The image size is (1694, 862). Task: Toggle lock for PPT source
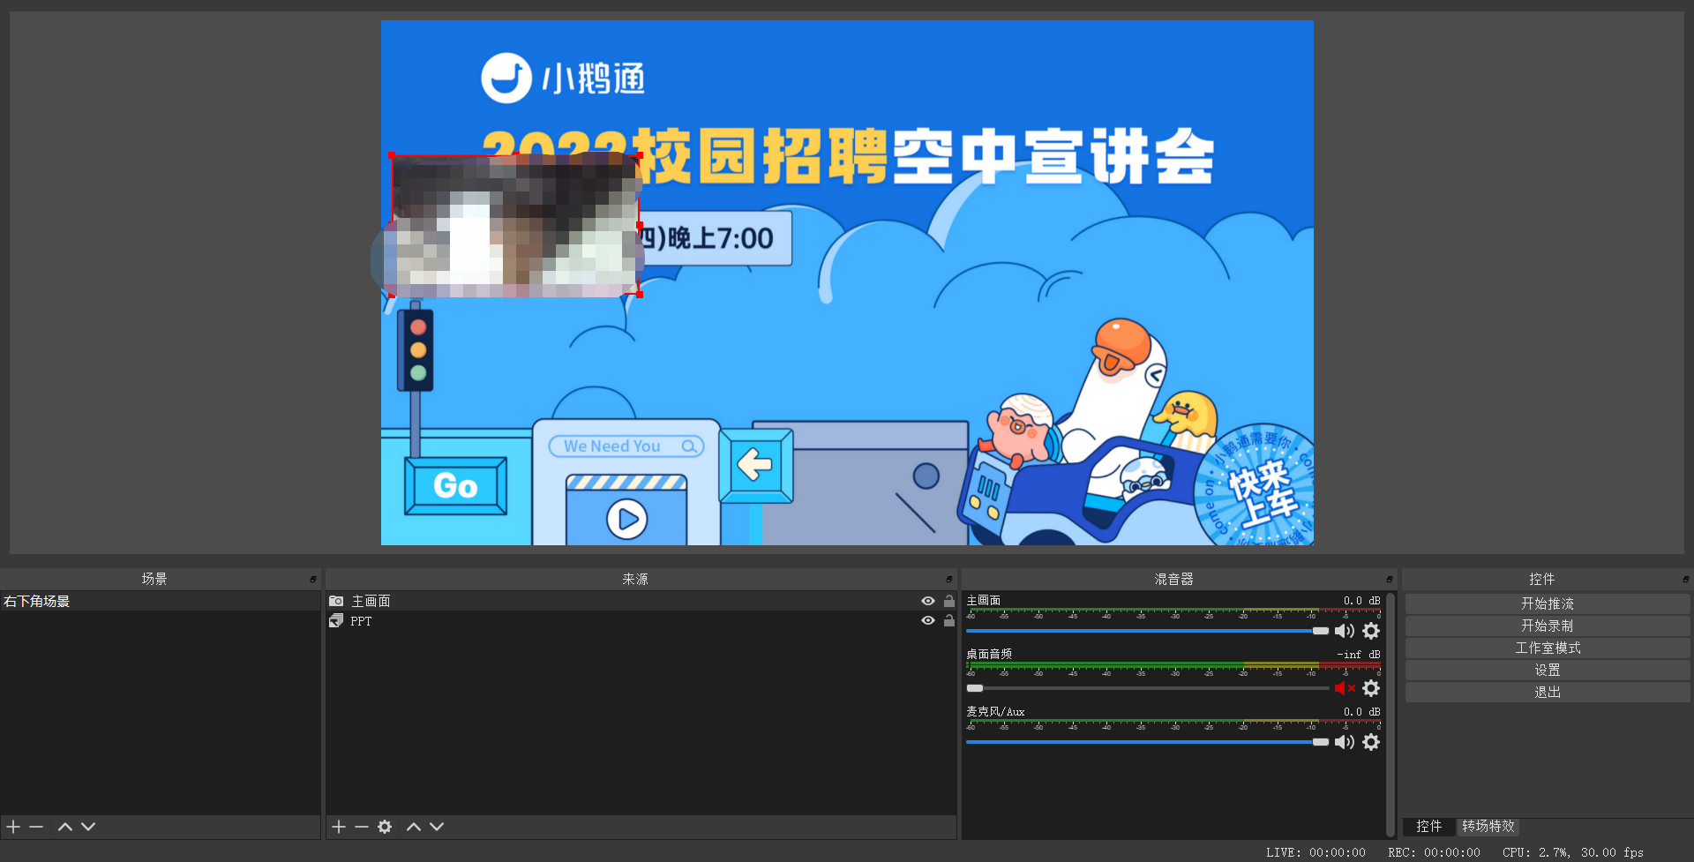pos(949,620)
